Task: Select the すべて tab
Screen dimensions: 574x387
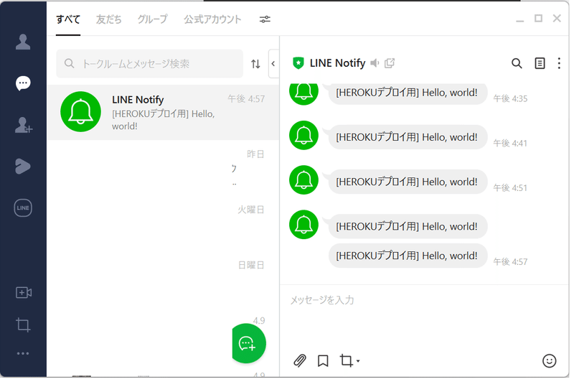Action: pos(68,19)
